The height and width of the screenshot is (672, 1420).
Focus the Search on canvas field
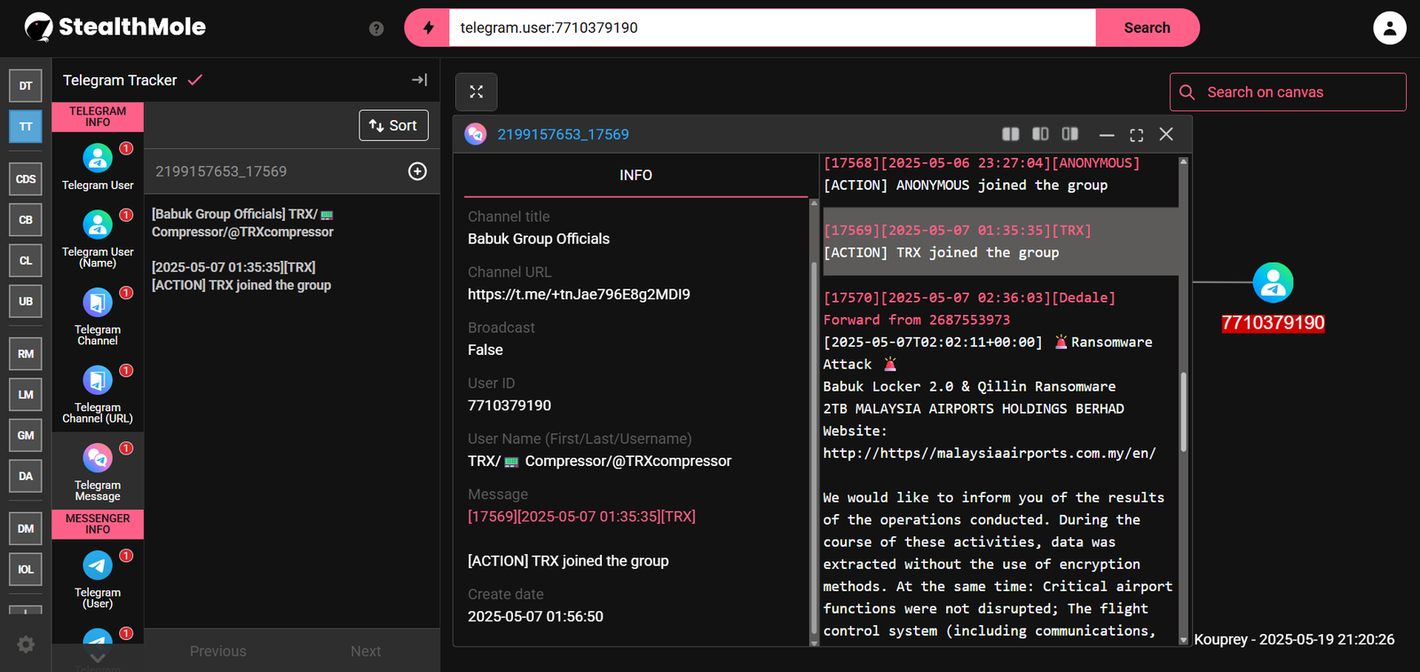coord(1288,92)
